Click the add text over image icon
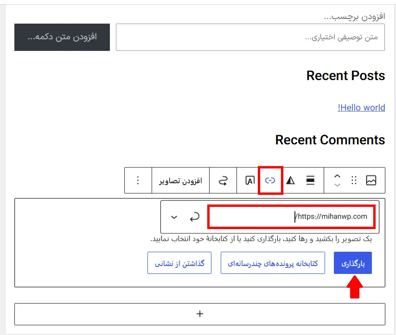This screenshot has height=335, width=396. click(250, 180)
